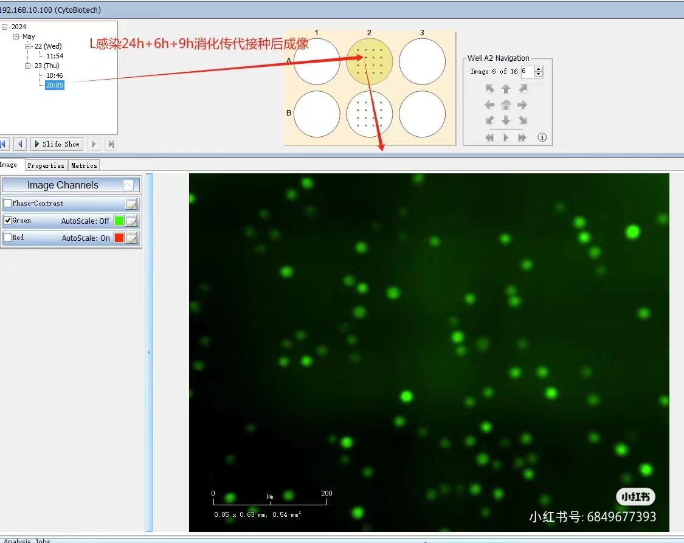The width and height of the screenshot is (684, 543).
Task: Increment image number spinner up
Action: tap(539, 69)
